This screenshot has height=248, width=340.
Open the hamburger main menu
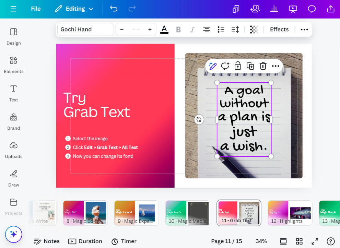tap(13, 9)
